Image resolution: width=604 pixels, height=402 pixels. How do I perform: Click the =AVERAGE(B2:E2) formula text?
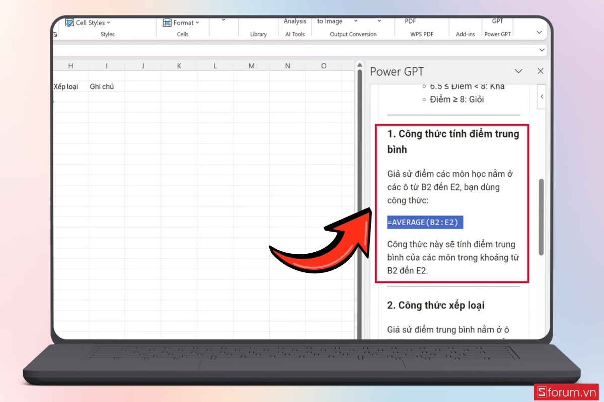(x=425, y=222)
